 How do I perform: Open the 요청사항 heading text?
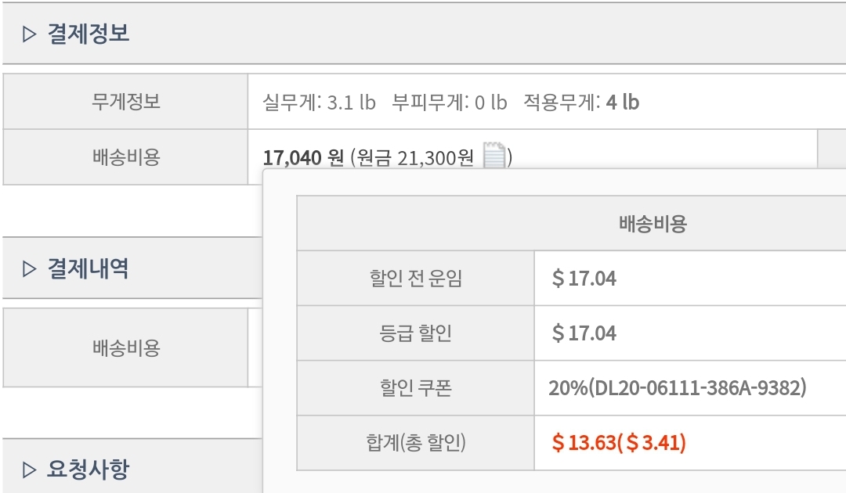pyautogui.click(x=89, y=470)
